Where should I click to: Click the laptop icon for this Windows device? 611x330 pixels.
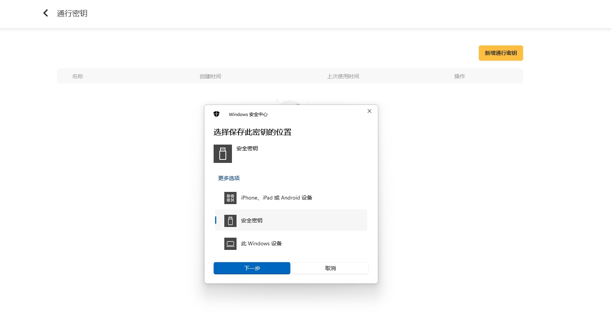(x=230, y=243)
